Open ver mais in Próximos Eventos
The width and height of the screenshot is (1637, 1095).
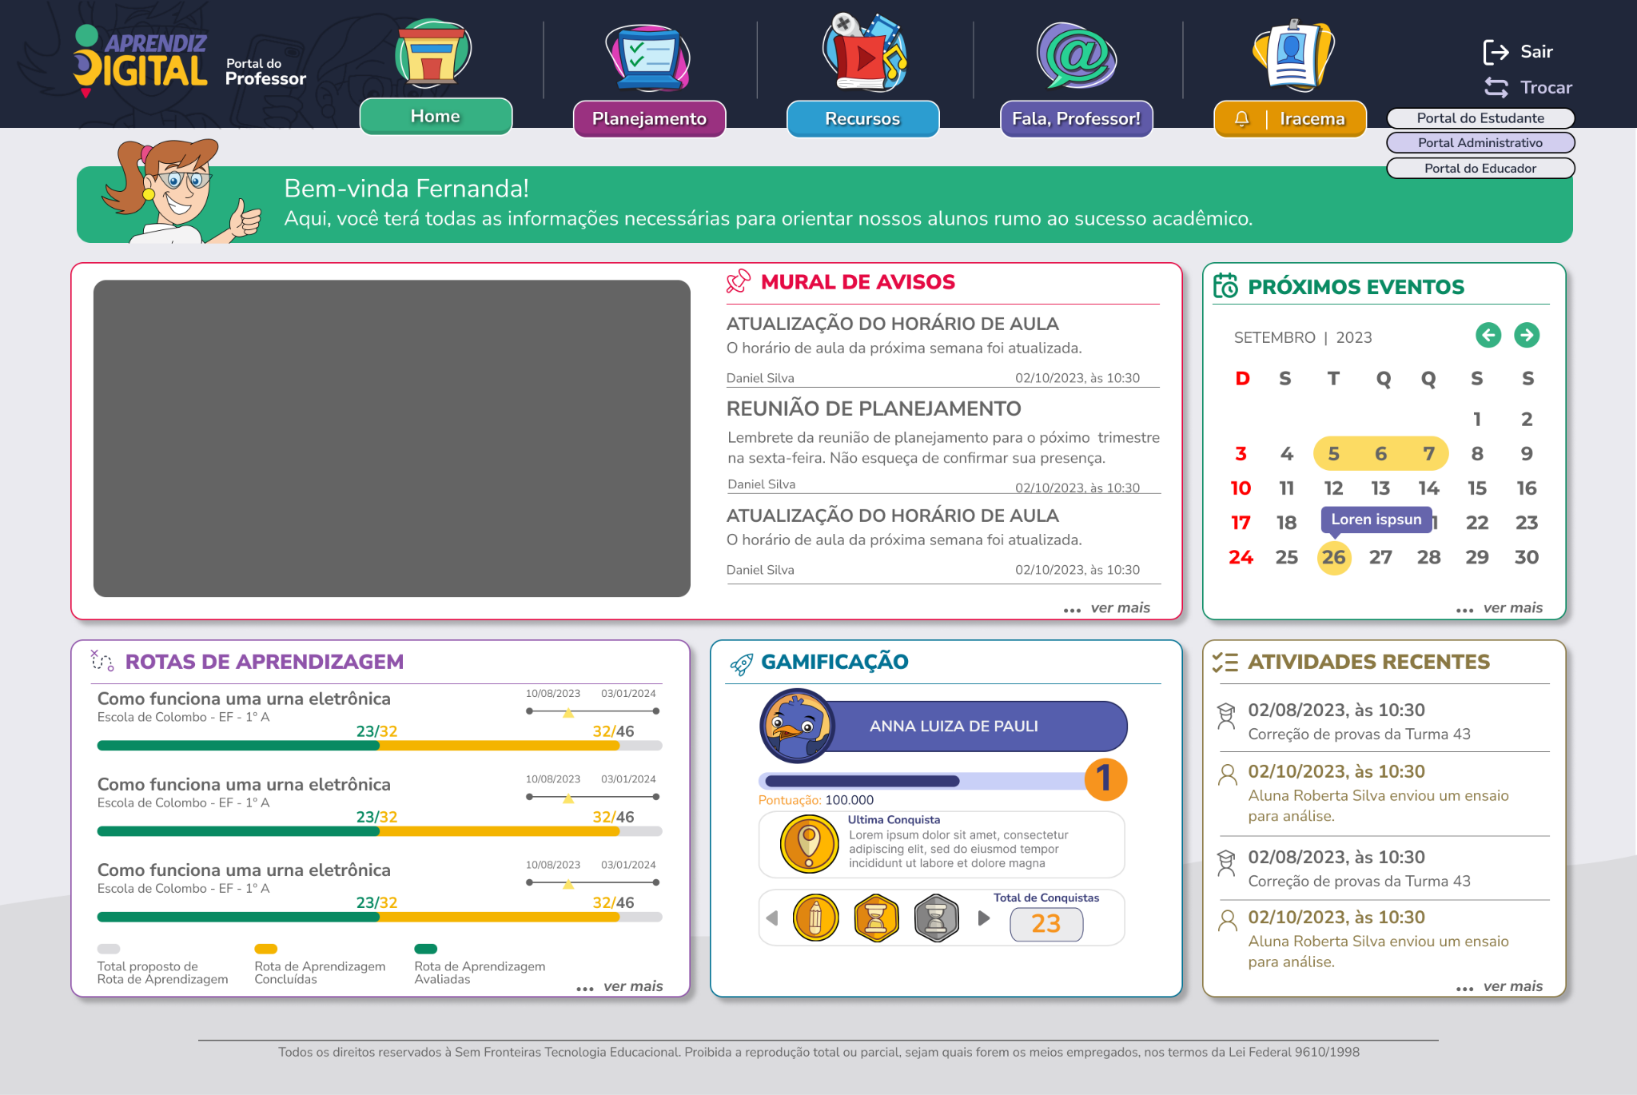pyautogui.click(x=1500, y=608)
